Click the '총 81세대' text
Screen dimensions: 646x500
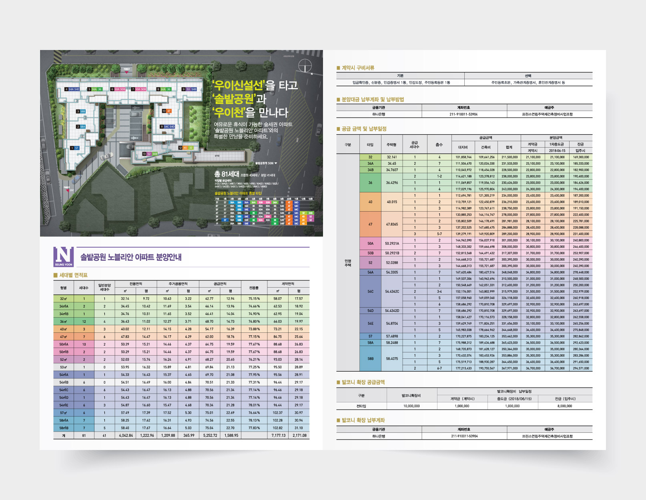tap(227, 174)
